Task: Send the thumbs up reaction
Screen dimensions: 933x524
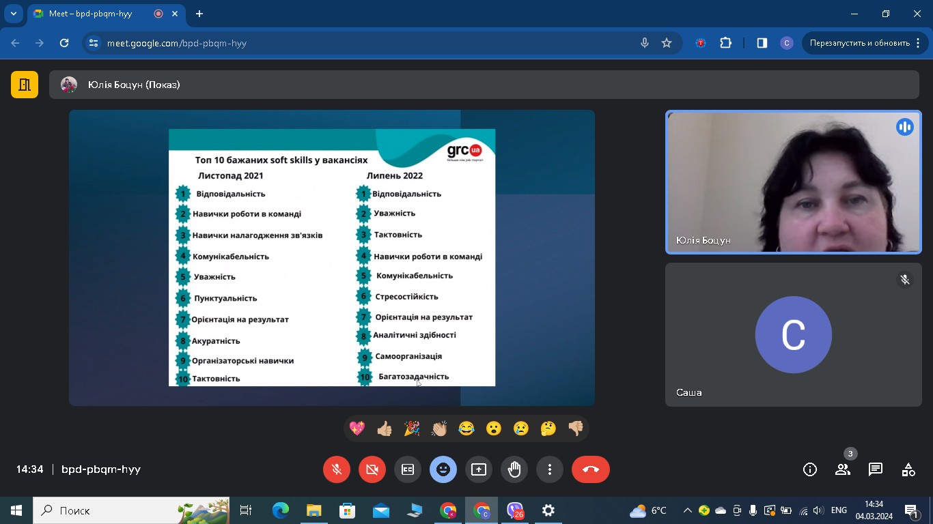Action: click(x=385, y=428)
